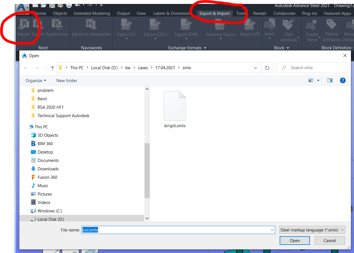This screenshot has width=354, height=253.
Task: Open the Organize dropdown menu
Action: pos(35,81)
